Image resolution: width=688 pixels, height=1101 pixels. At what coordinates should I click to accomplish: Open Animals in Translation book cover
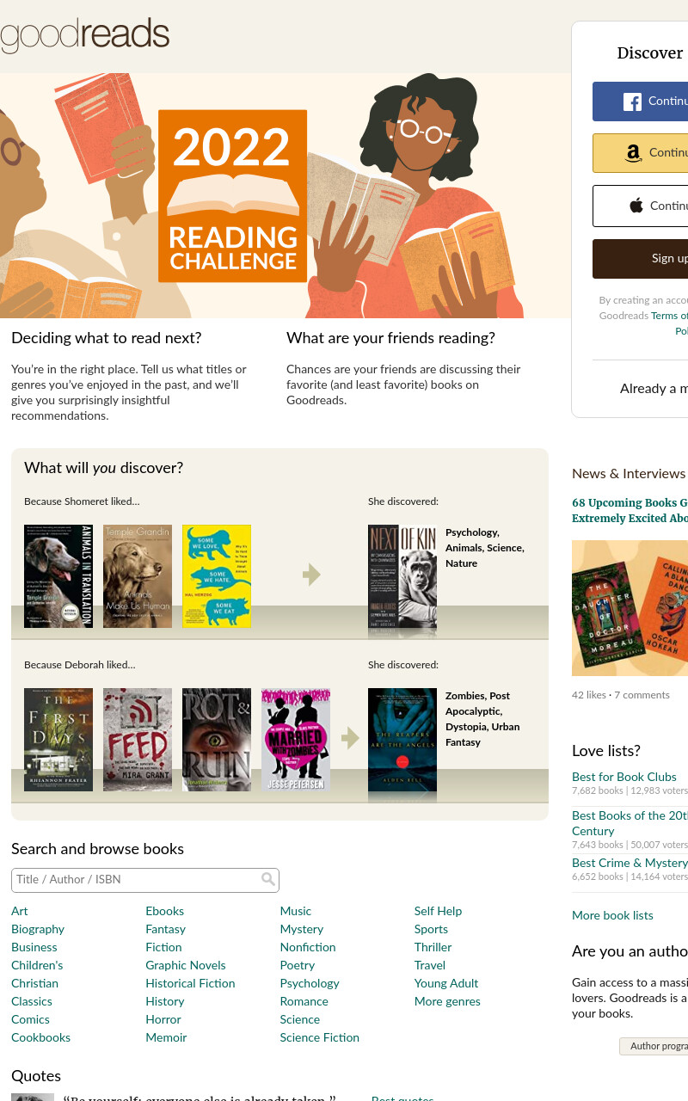[58, 576]
